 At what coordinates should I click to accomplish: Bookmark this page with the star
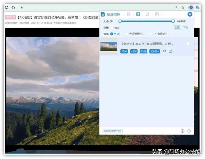(x=183, y=7)
